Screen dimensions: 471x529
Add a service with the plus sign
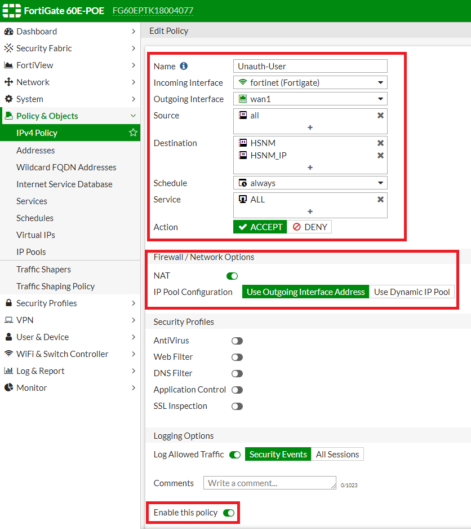310,211
